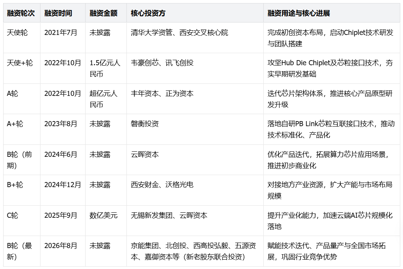Click the 磐衡投资 investor cell
The width and height of the screenshot is (403, 269).
(195, 129)
